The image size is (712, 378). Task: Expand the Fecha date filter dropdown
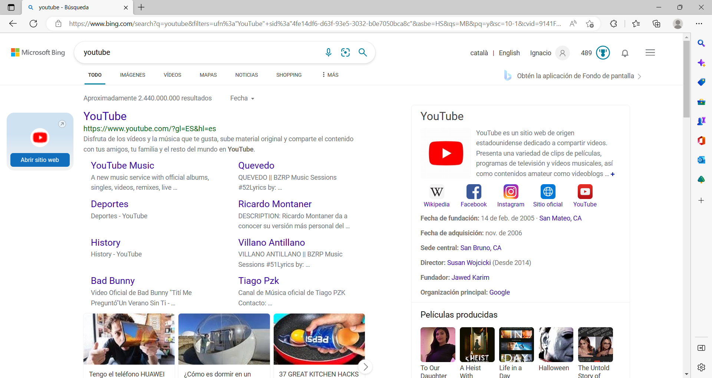click(242, 98)
